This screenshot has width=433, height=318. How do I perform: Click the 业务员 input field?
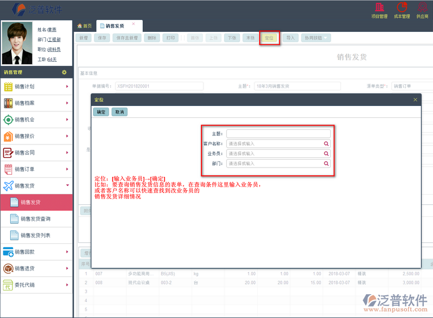(278, 154)
